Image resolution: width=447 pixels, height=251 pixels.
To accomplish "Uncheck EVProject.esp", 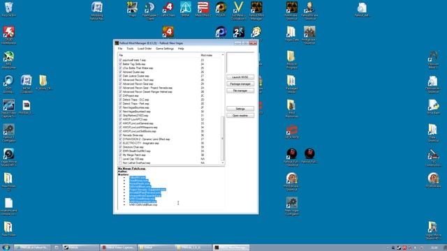I will click(120, 96).
